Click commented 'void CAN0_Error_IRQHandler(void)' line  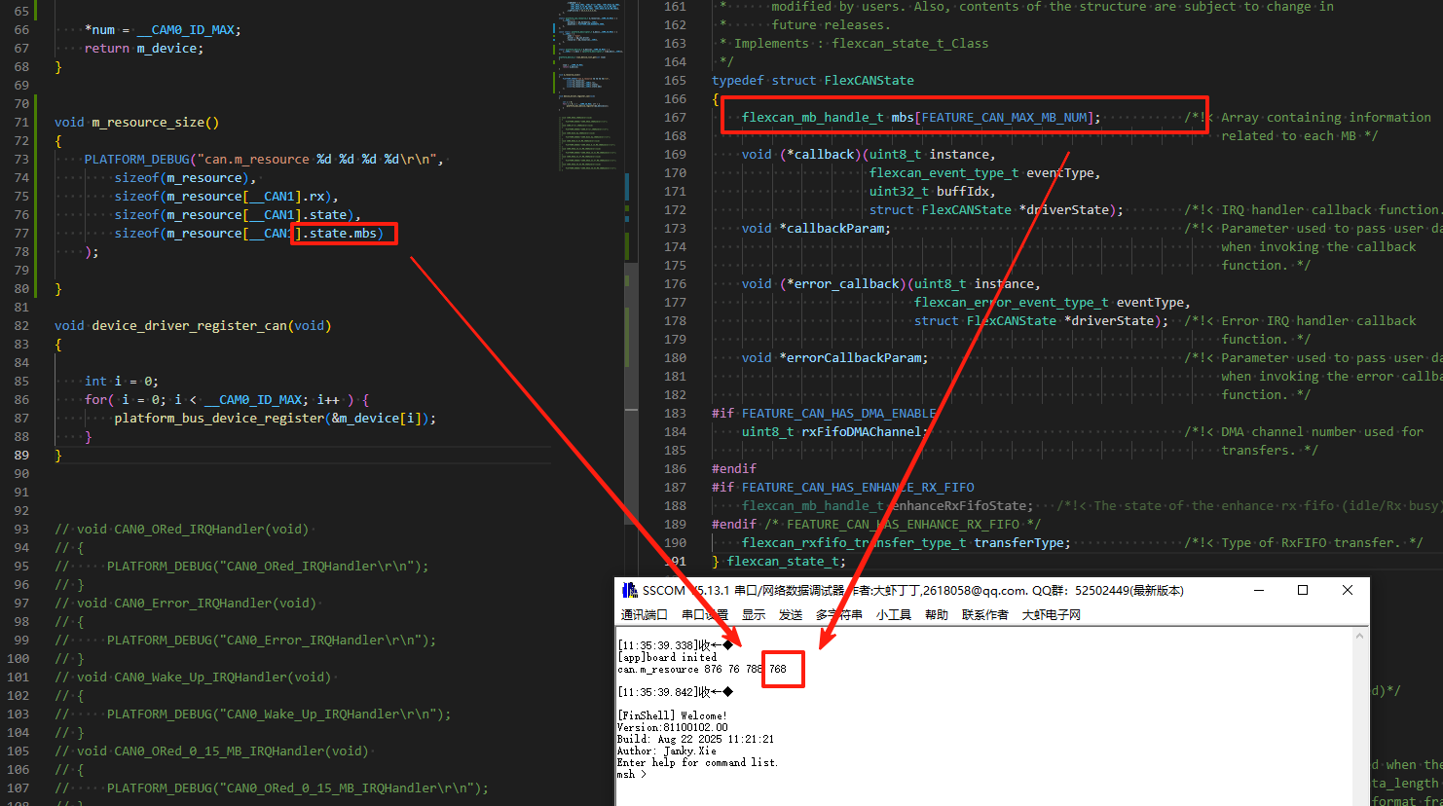coord(185,603)
